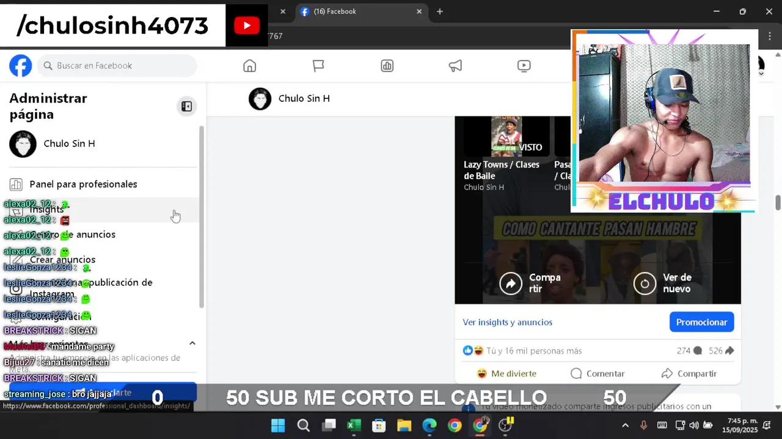Open Windows taskbar search
This screenshot has width=782, height=439.
[x=304, y=425]
